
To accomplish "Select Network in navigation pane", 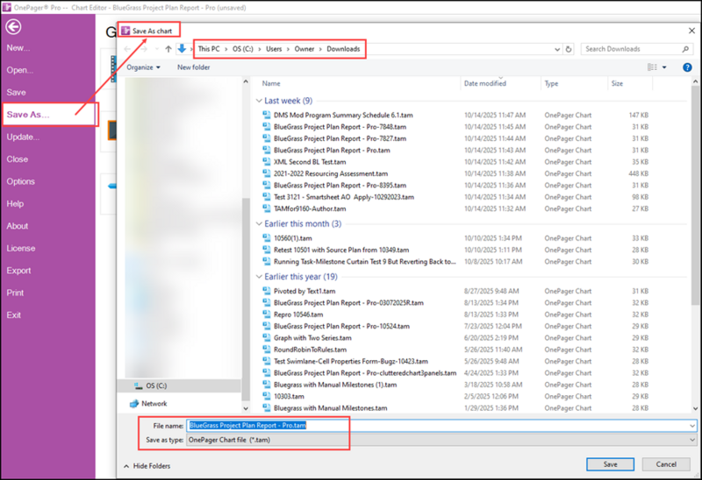I will (x=154, y=404).
